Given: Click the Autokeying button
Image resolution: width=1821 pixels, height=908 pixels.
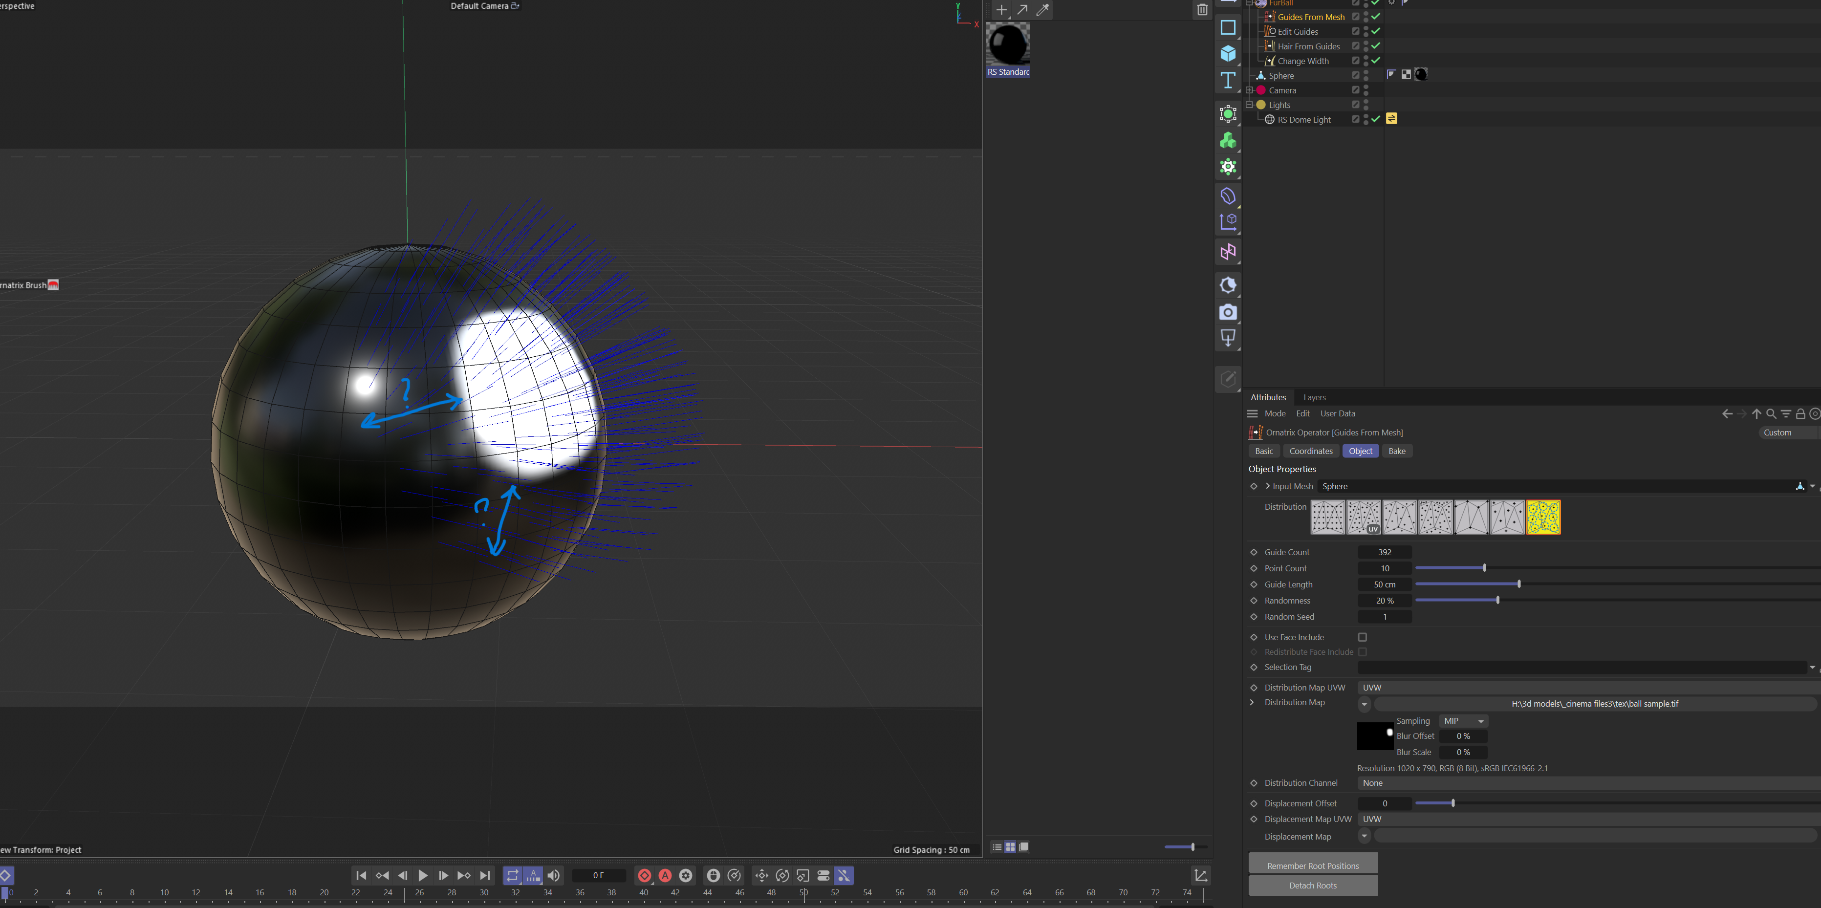Looking at the screenshot, I should (x=665, y=875).
